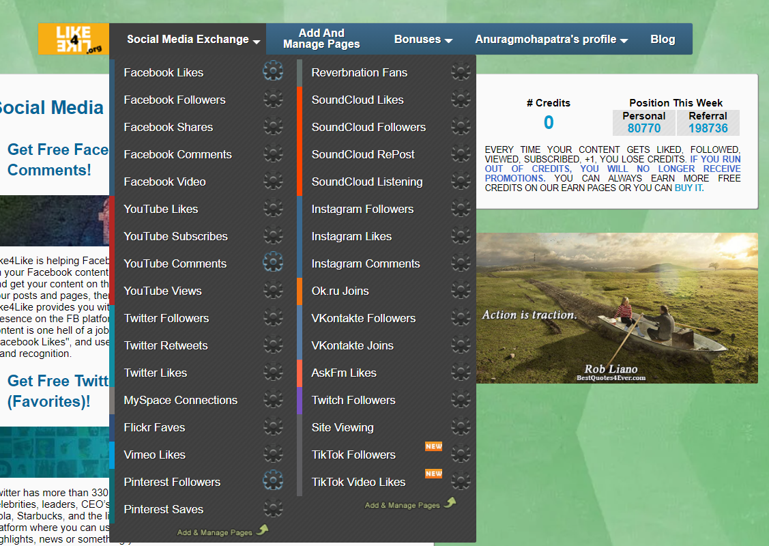Viewport: 769px width, 546px height.
Task: Click the gear icon beside Vimeo Likes
Action: pyautogui.click(x=273, y=455)
